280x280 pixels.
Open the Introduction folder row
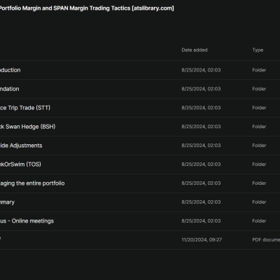(140, 70)
